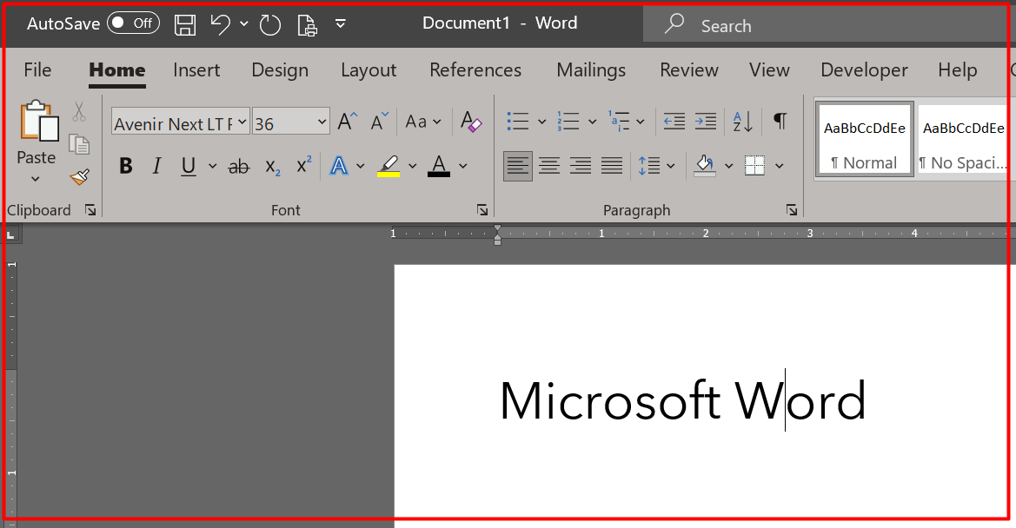1016x528 pixels.
Task: Click the Shading paint bucket icon
Action: (705, 166)
